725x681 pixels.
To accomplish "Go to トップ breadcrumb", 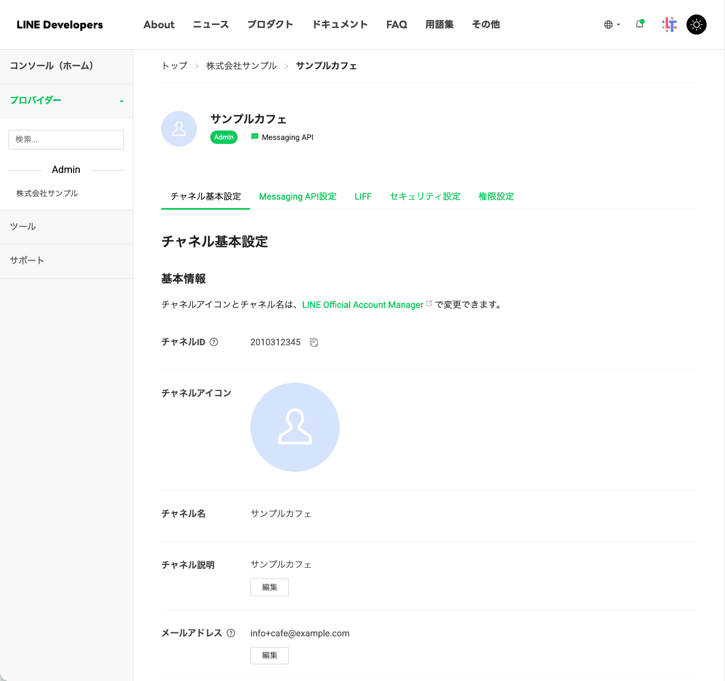I will [x=175, y=66].
